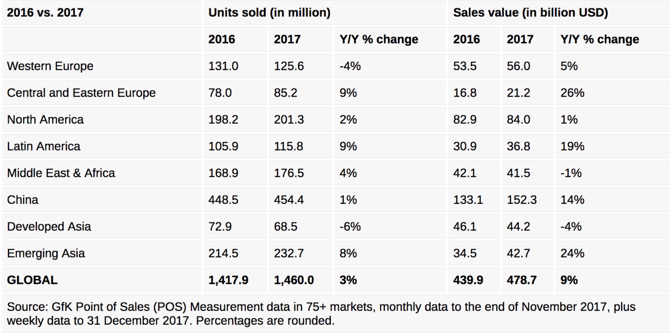670x333 pixels.
Task: Select Emerging Asia's 2017 units value 232.7
Action: 289,253
